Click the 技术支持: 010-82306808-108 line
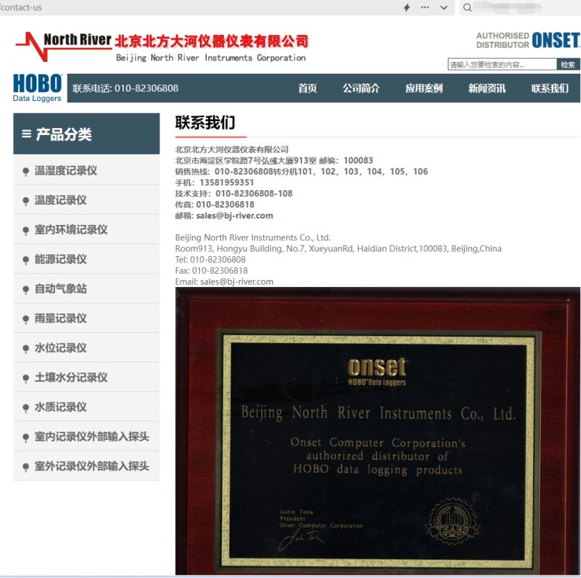 [x=234, y=194]
